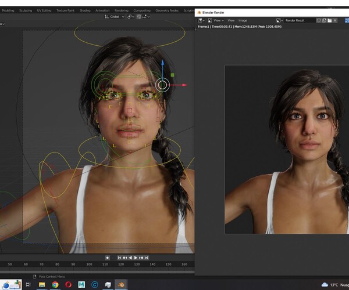This screenshot has height=290, width=349.
Task: Open Task View on the taskbar
Action: click(29, 284)
